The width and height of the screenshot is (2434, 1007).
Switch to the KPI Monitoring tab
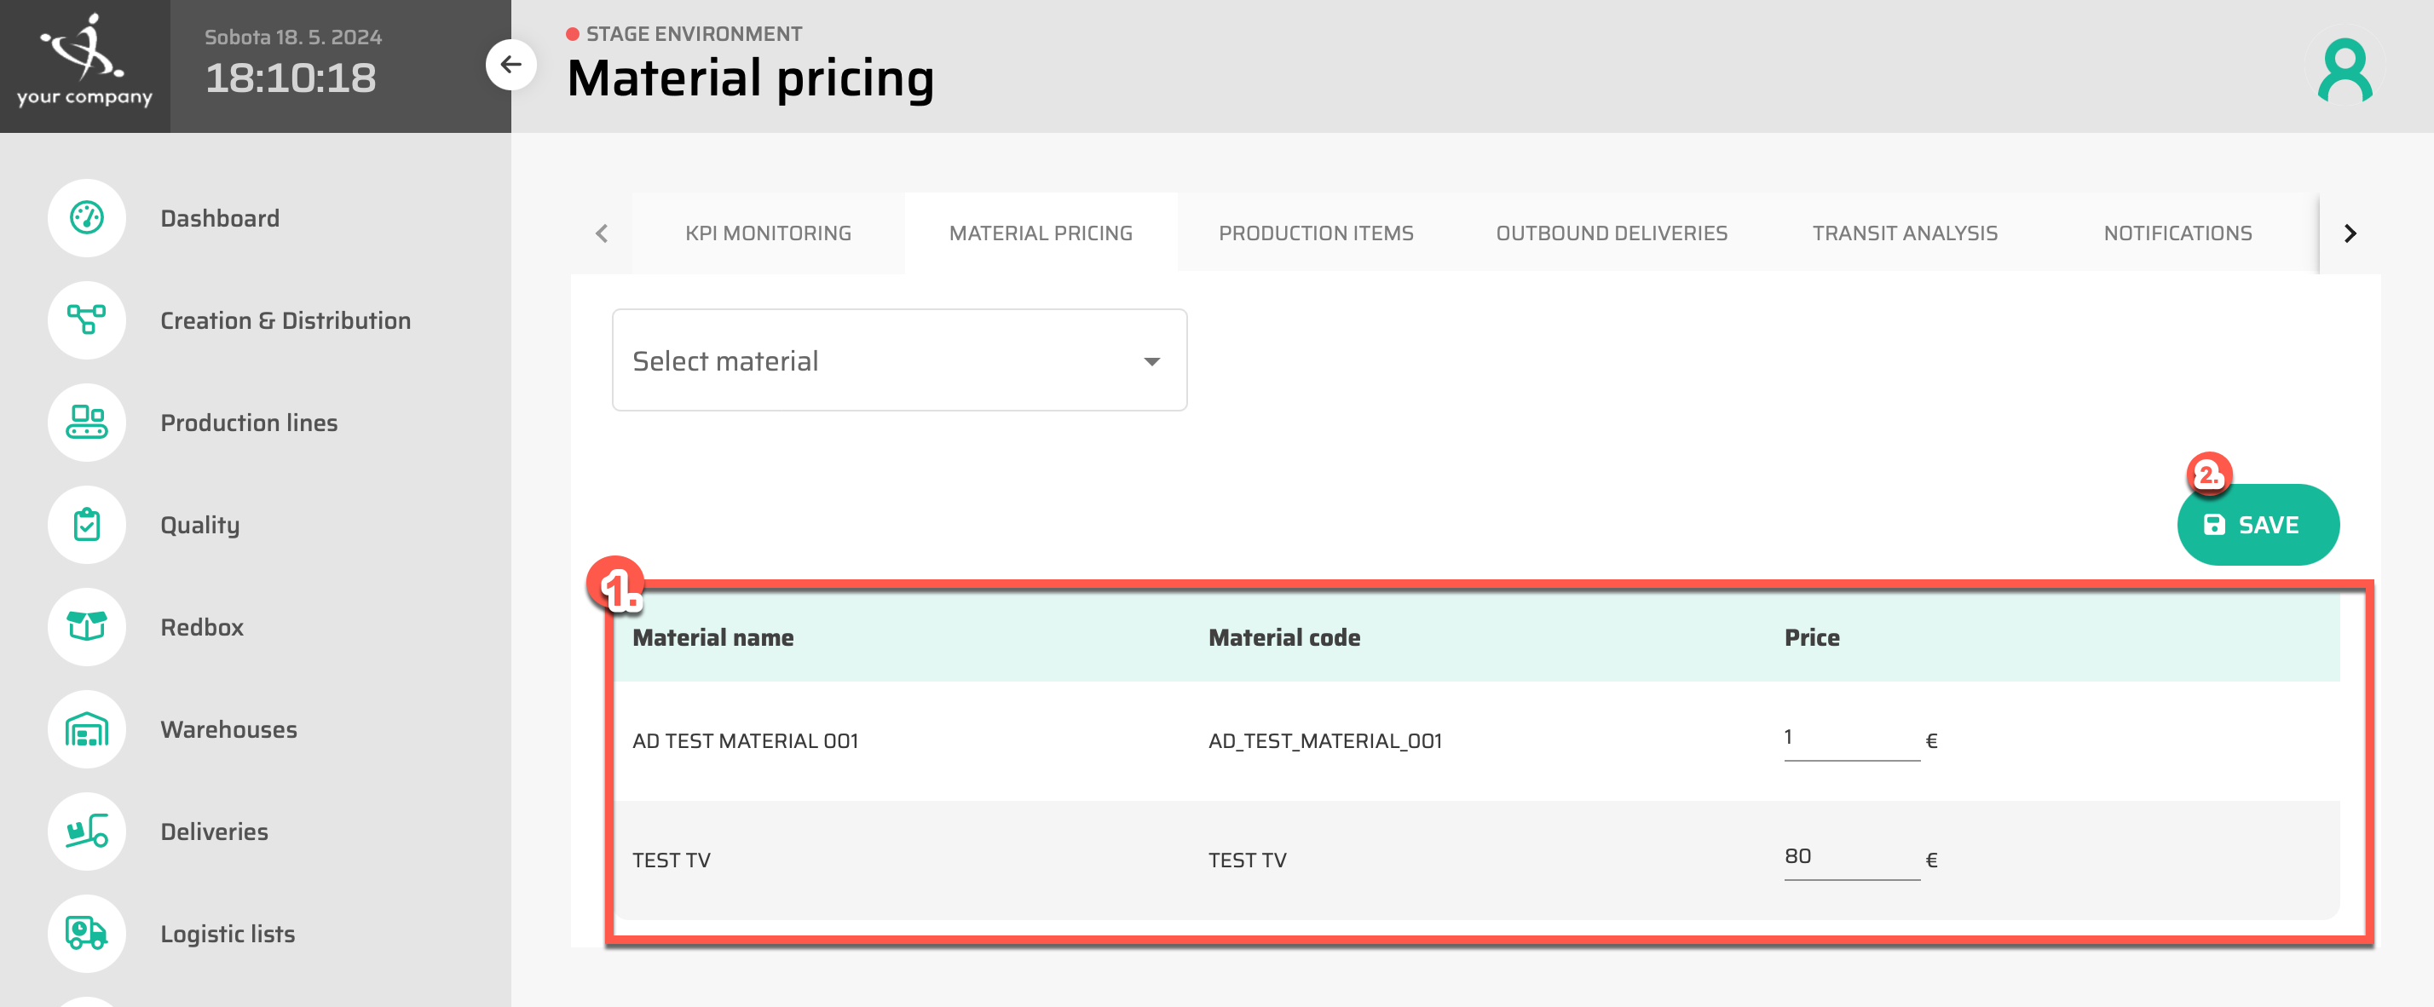point(767,233)
